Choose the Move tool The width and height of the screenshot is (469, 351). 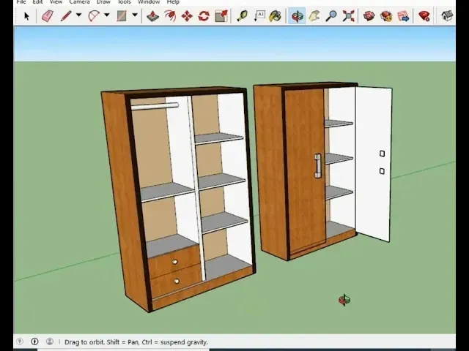pos(187,15)
